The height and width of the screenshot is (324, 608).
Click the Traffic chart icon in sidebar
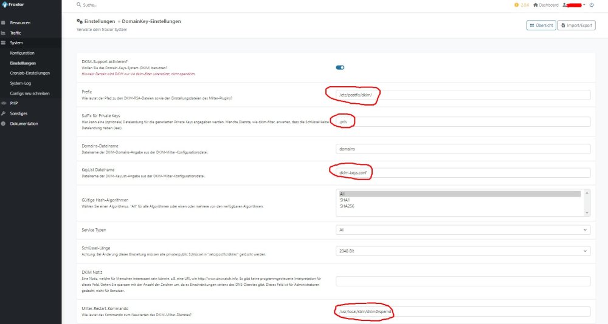(x=4, y=33)
